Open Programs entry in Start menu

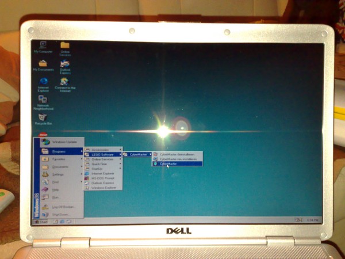click(x=62, y=151)
